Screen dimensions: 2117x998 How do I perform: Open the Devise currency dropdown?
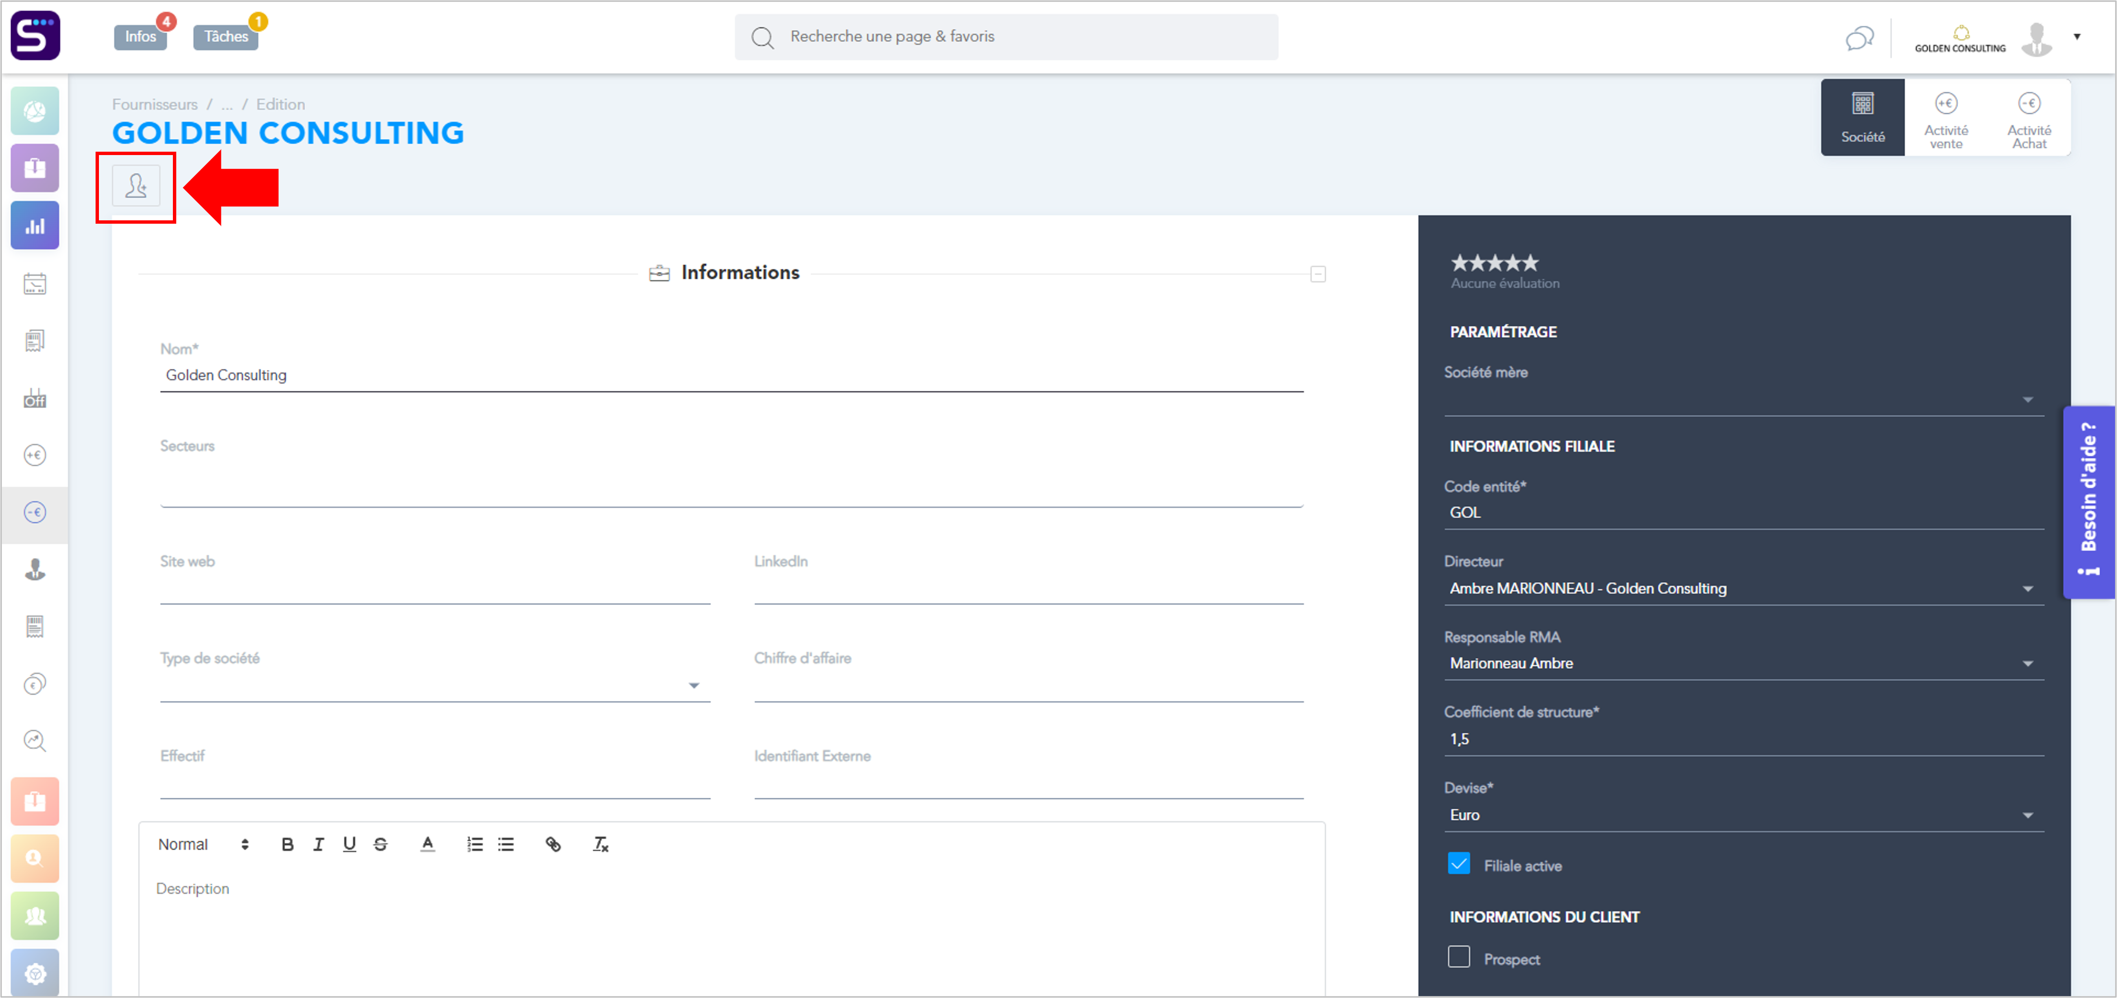coord(1744,816)
